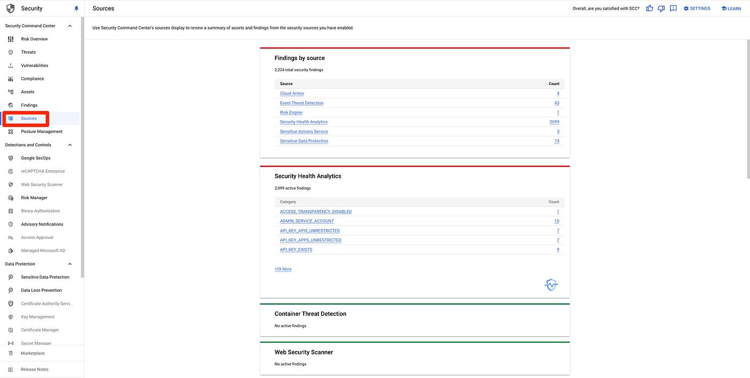Click the main page vertical scrollbar

pos(748,109)
